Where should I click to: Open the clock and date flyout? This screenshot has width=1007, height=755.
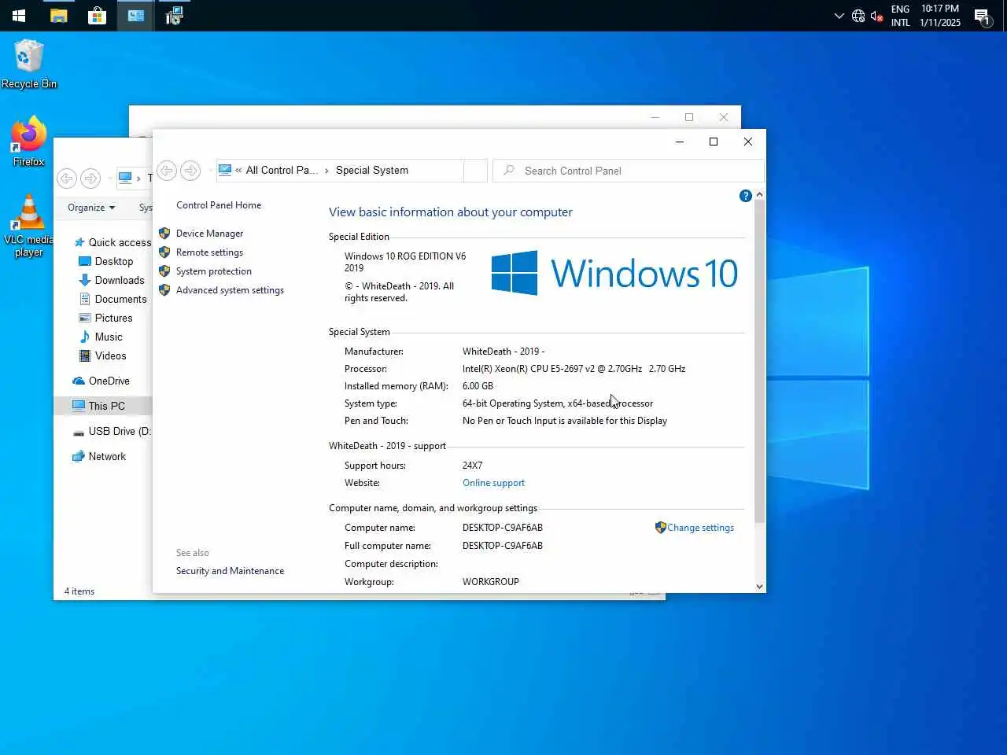[x=940, y=16]
